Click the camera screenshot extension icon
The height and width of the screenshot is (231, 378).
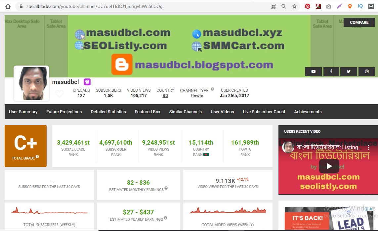coord(329,7)
